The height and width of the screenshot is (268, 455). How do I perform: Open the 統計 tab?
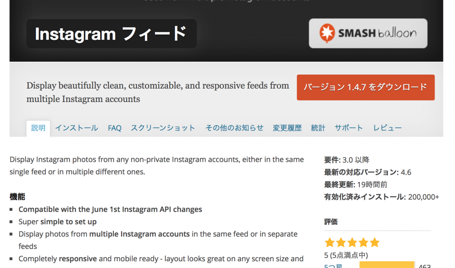point(318,128)
